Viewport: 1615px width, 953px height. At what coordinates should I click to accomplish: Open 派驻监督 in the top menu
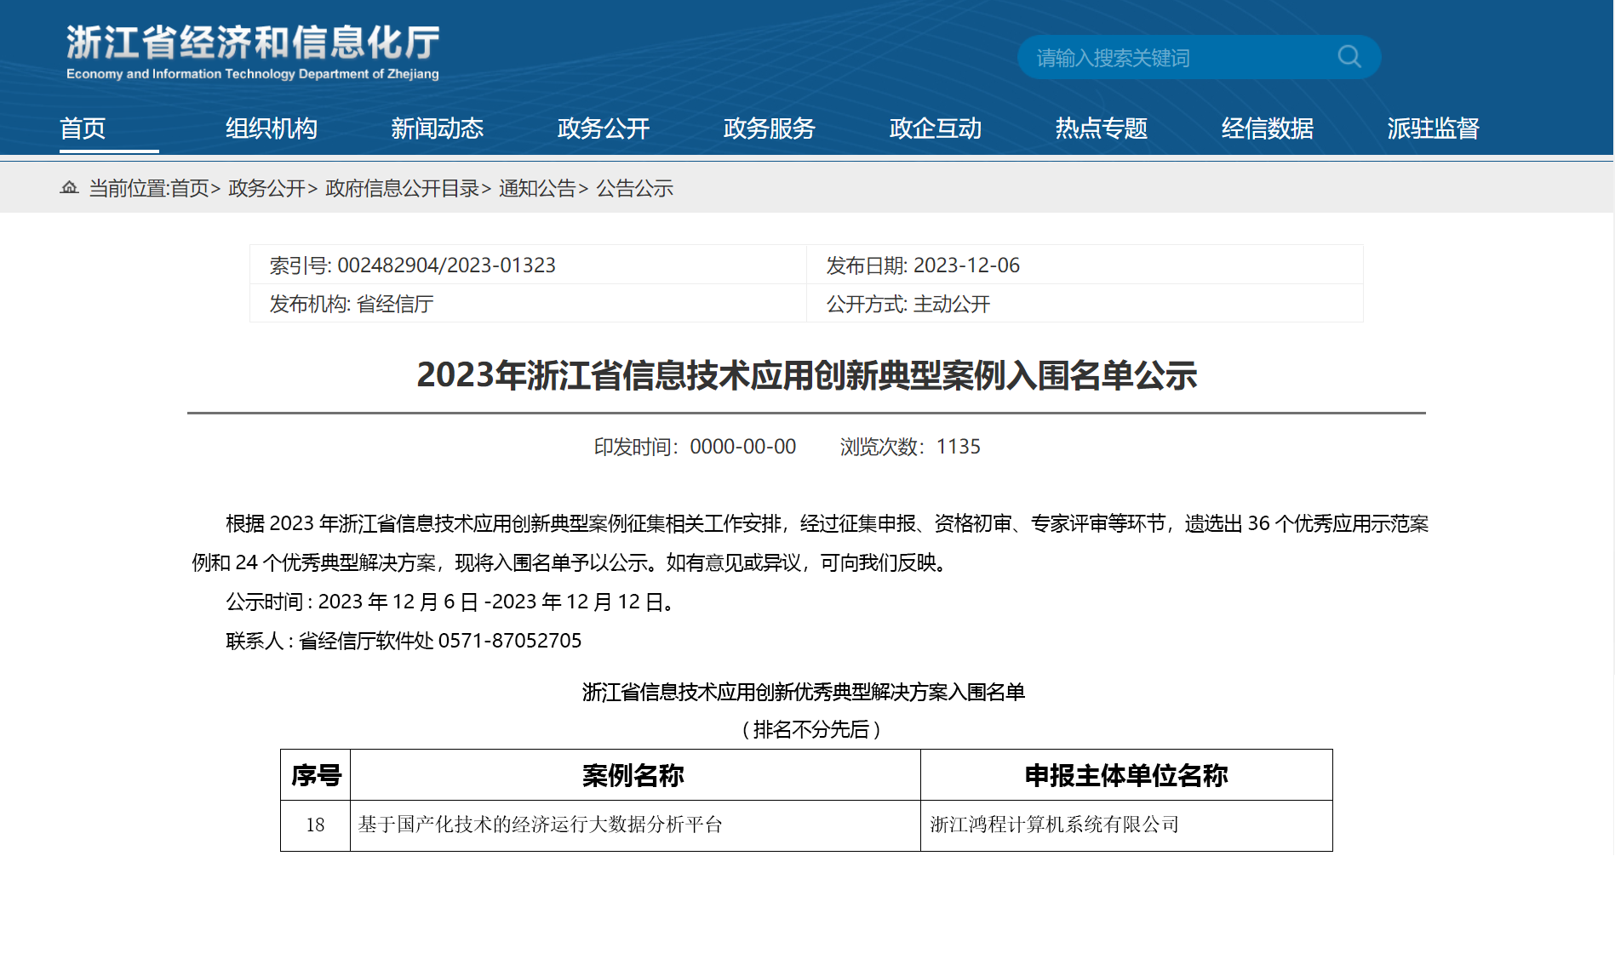tap(1433, 128)
